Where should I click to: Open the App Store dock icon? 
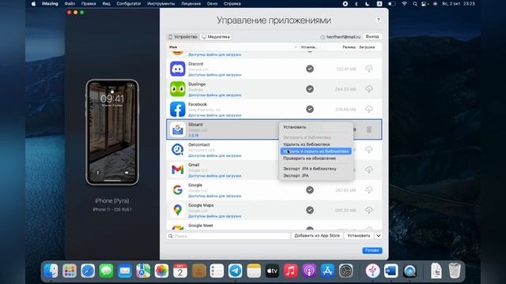coord(327,271)
